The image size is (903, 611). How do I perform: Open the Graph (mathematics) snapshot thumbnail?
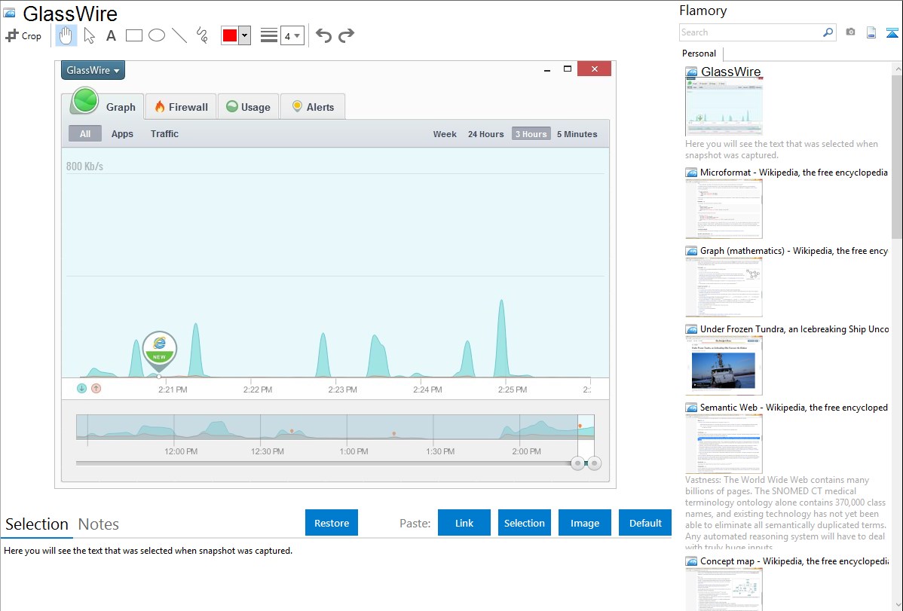click(x=724, y=287)
